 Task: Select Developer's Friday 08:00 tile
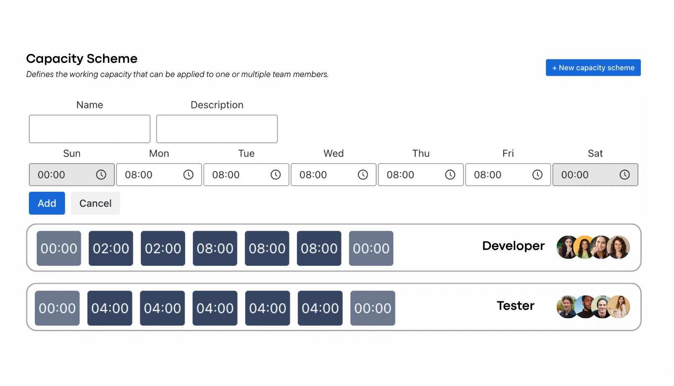319,248
